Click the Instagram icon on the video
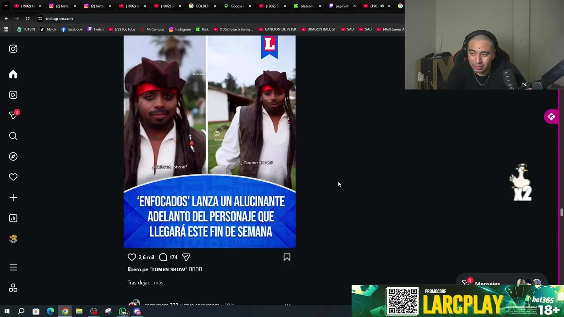The image size is (564, 317). 217,133
